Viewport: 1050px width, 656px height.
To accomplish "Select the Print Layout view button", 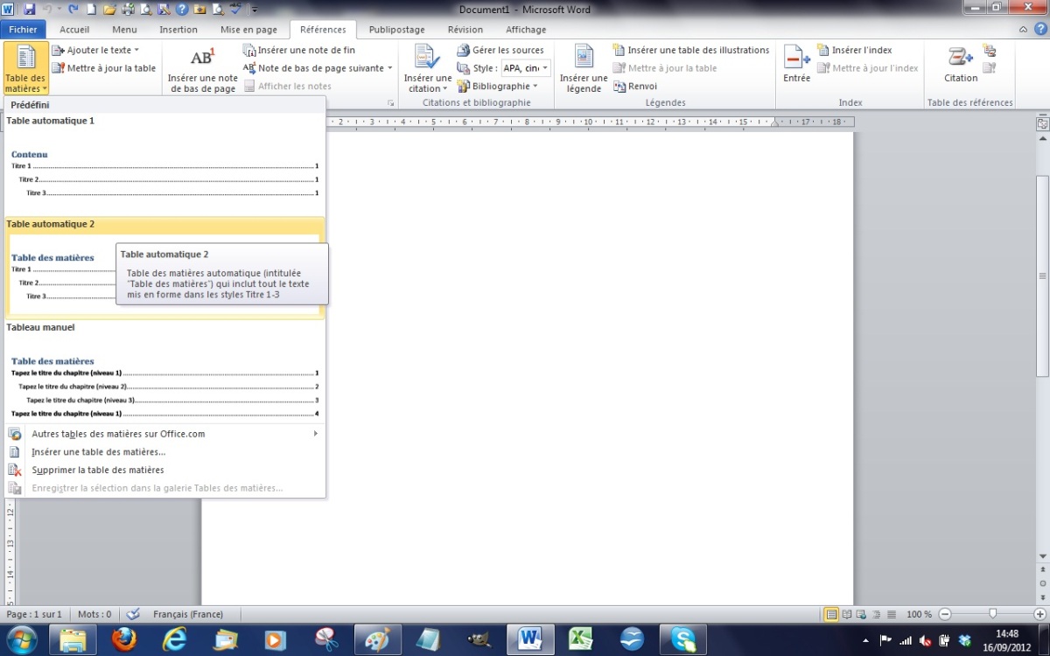I will [831, 614].
